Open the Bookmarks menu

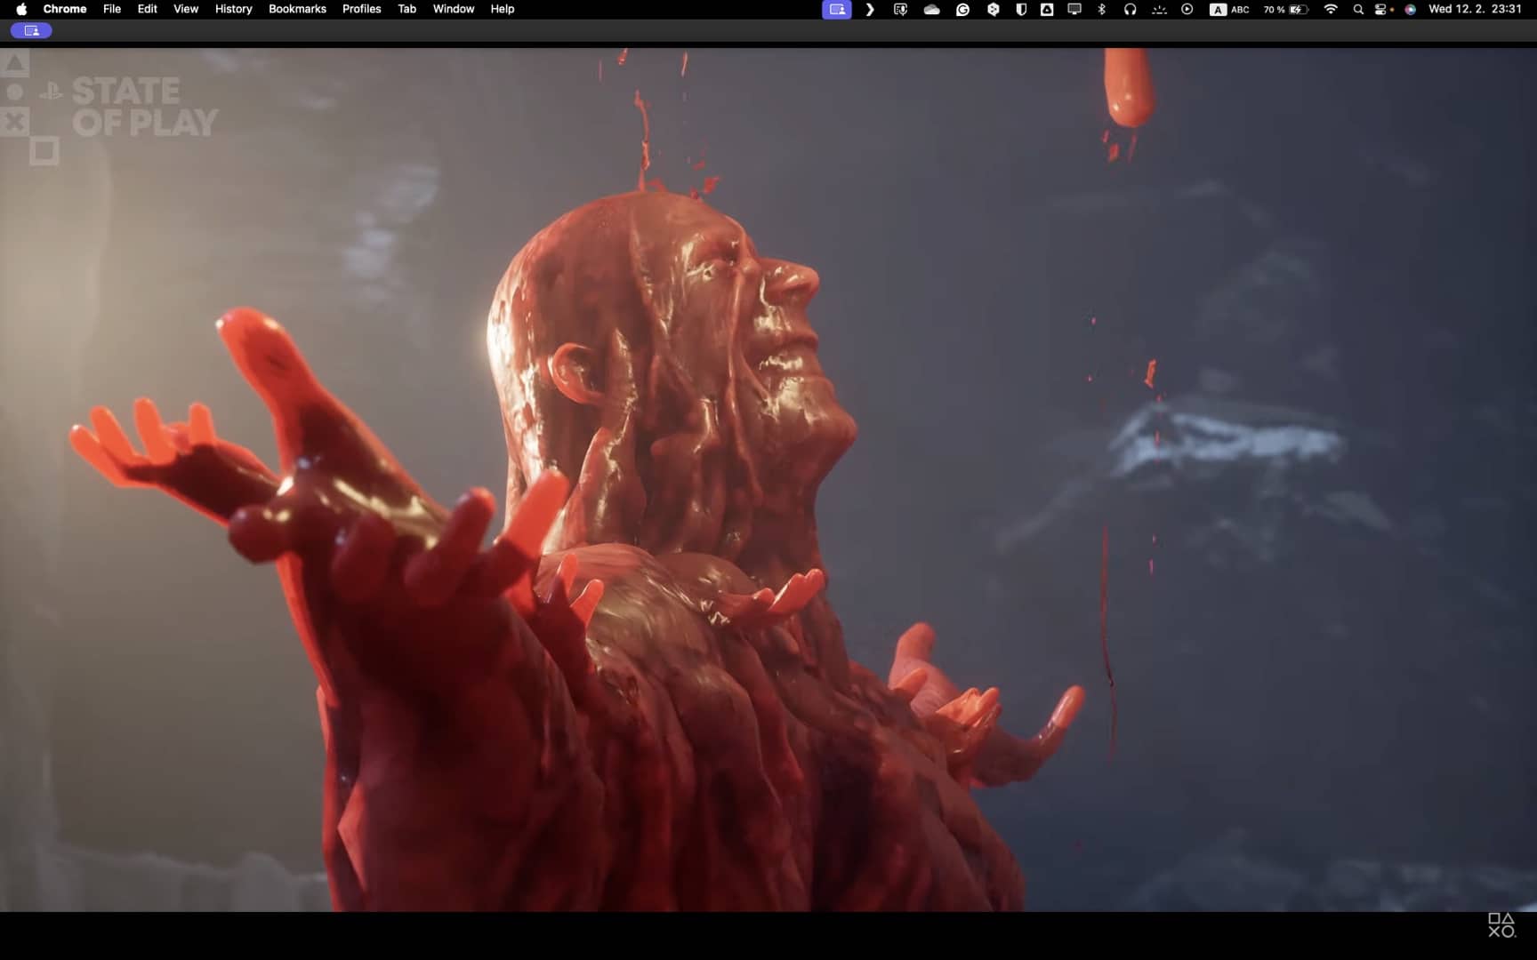click(297, 9)
